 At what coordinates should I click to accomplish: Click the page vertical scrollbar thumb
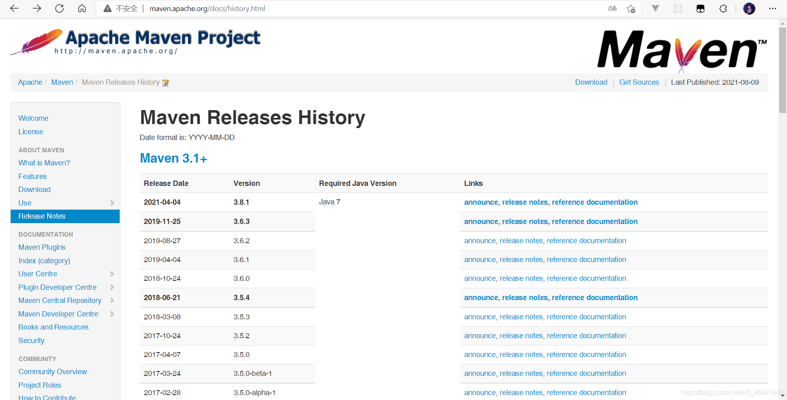782,70
